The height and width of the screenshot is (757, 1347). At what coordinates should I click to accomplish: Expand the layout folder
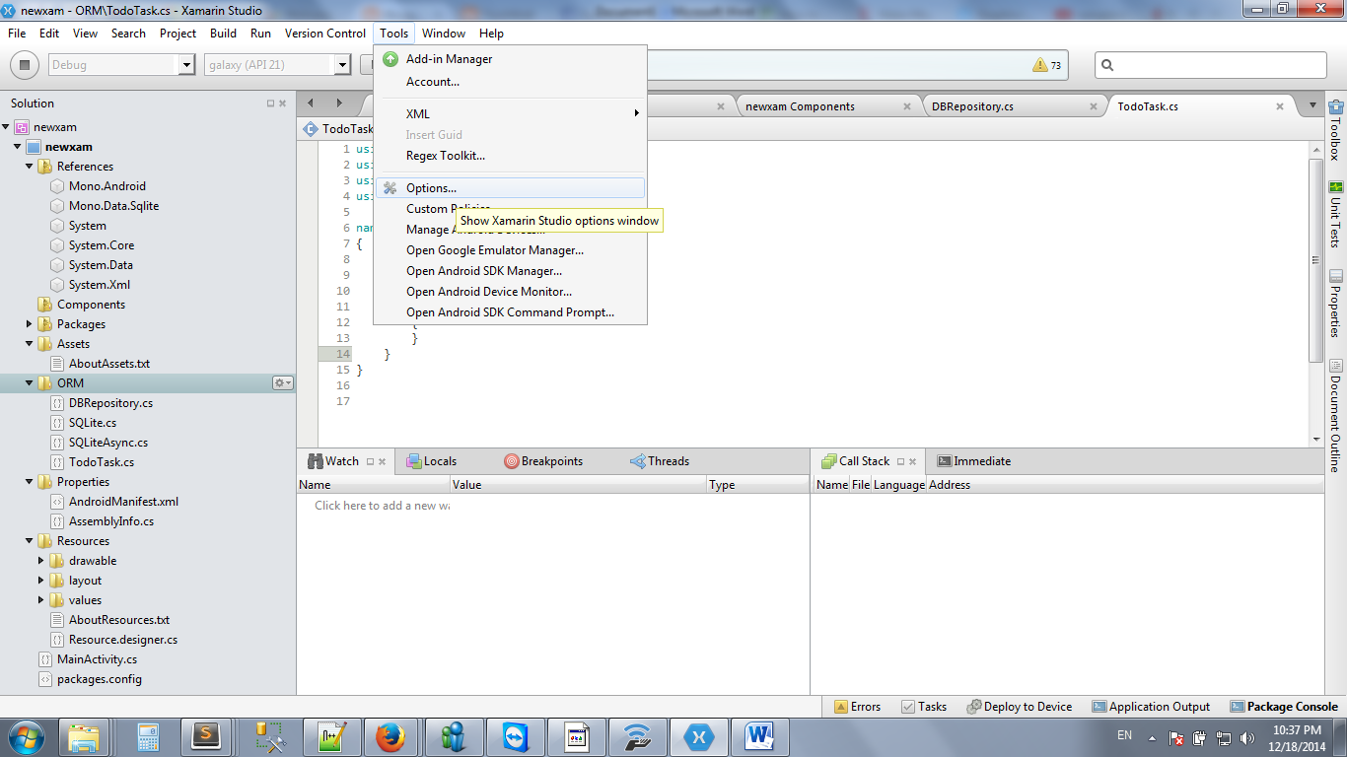click(41, 581)
